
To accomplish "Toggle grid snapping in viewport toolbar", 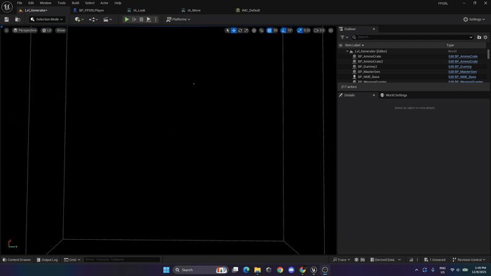I will click(269, 30).
